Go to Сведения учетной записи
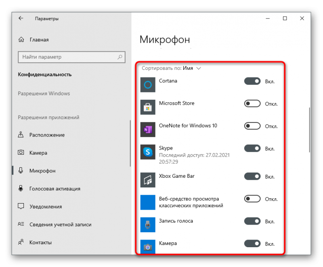This screenshot has width=323, height=267. pos(60,225)
